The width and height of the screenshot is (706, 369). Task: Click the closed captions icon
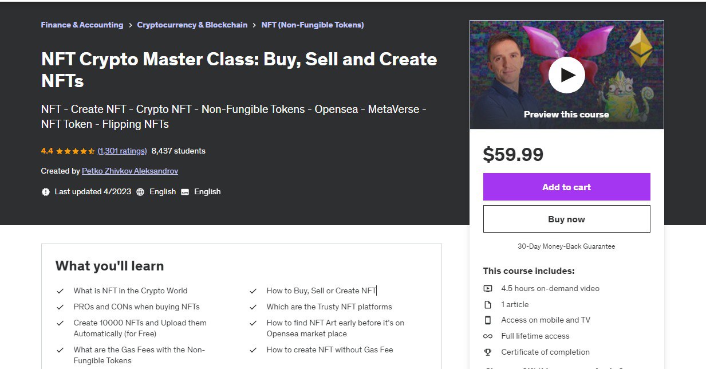coord(185,191)
